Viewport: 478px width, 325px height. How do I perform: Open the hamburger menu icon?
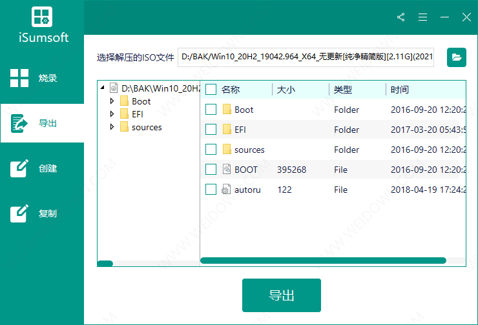(x=423, y=17)
